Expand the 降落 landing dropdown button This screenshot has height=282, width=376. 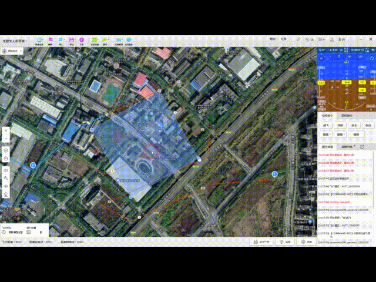(x=325, y=134)
